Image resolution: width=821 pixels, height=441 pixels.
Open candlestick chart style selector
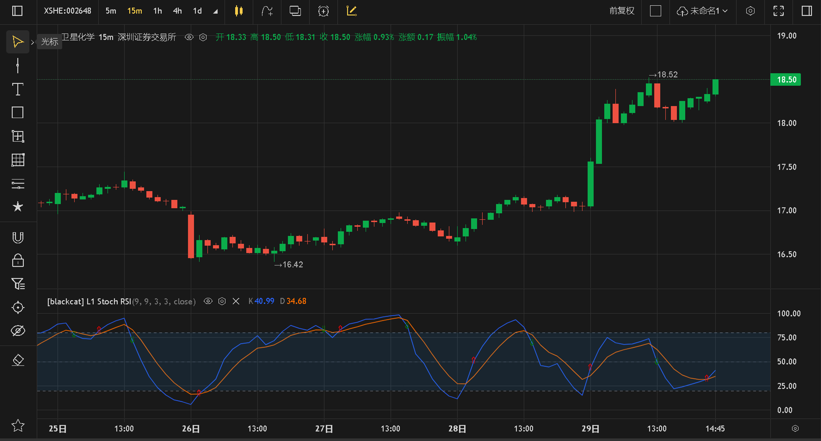[239, 11]
